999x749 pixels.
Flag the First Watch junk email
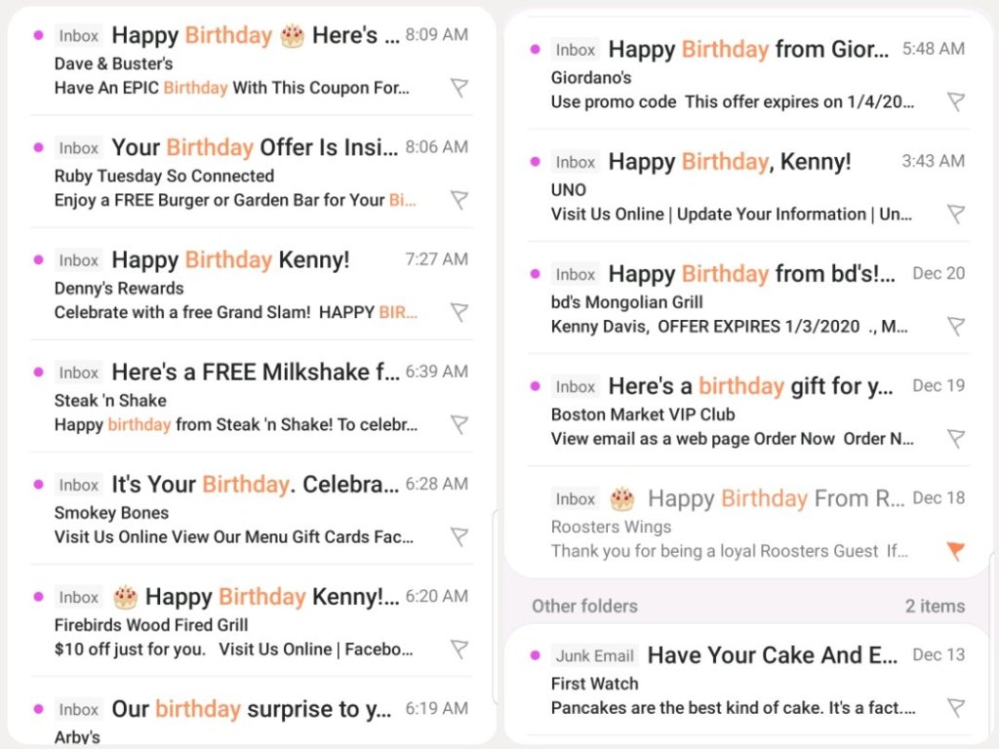pos(956,708)
